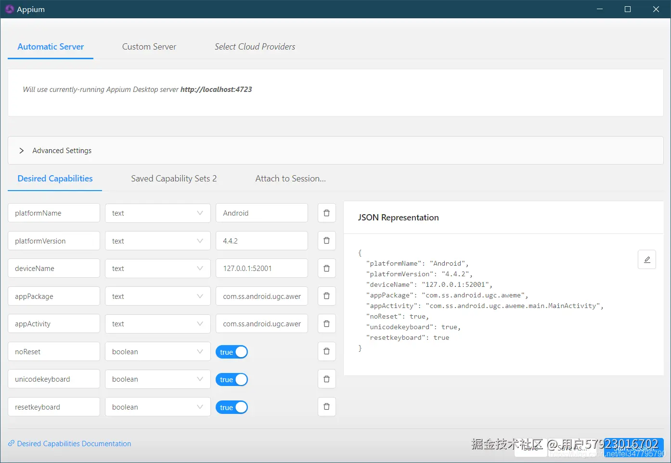Click the JSON Representation heading
Image resolution: width=671 pixels, height=463 pixels.
(398, 218)
